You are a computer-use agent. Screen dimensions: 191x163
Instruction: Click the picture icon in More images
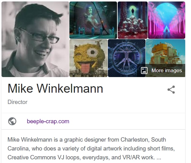144,70
